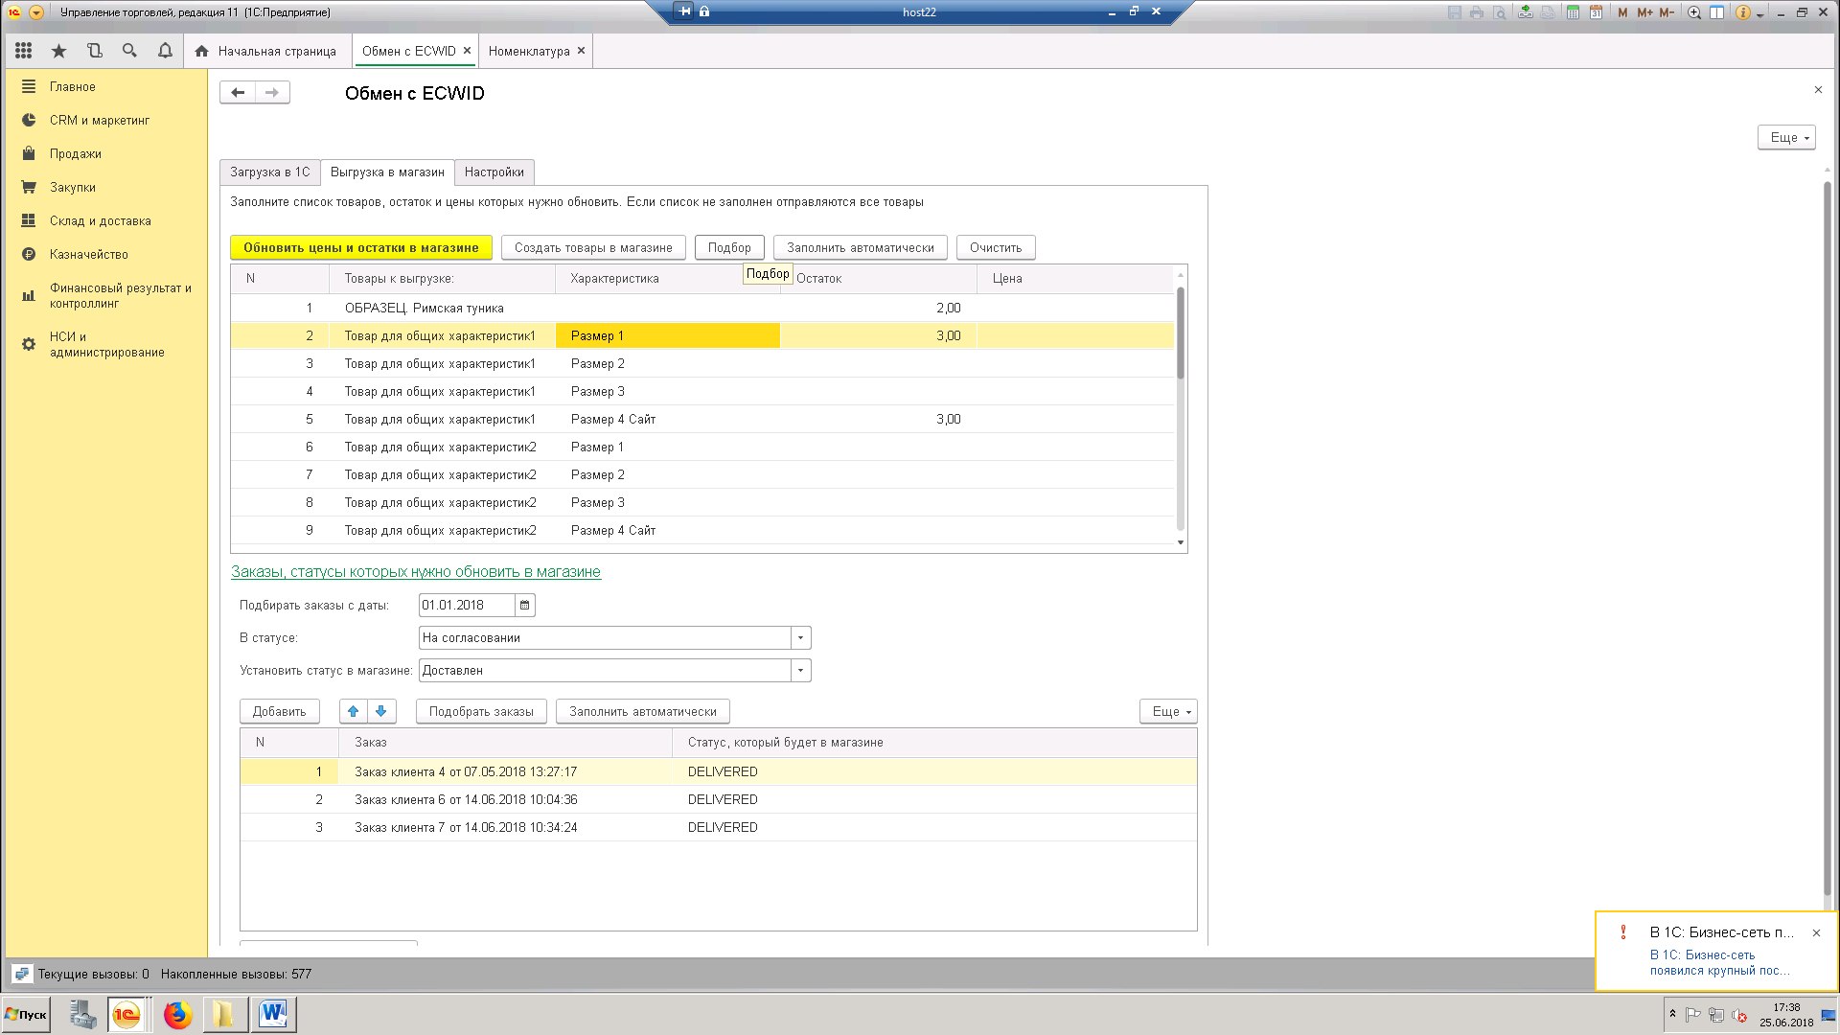Open calendar picker for order date

pyautogui.click(x=524, y=605)
